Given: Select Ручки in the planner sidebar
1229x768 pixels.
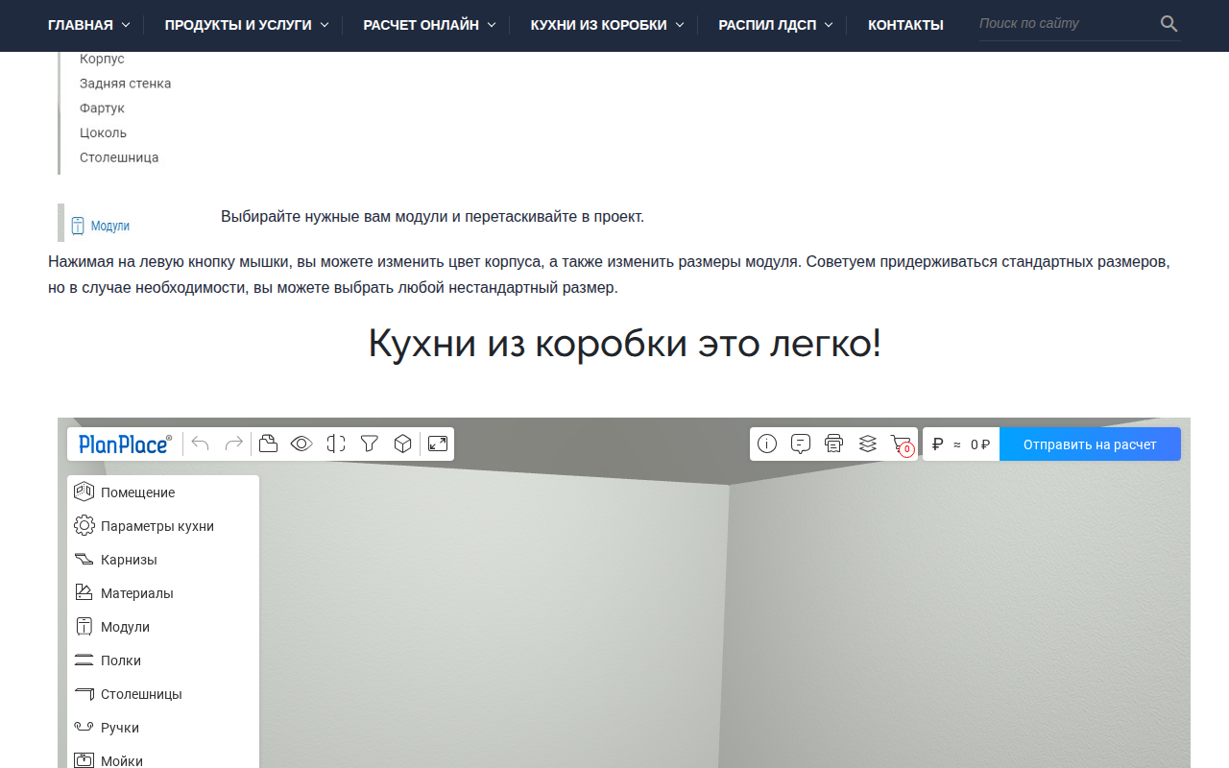Looking at the screenshot, I should coord(163,728).
